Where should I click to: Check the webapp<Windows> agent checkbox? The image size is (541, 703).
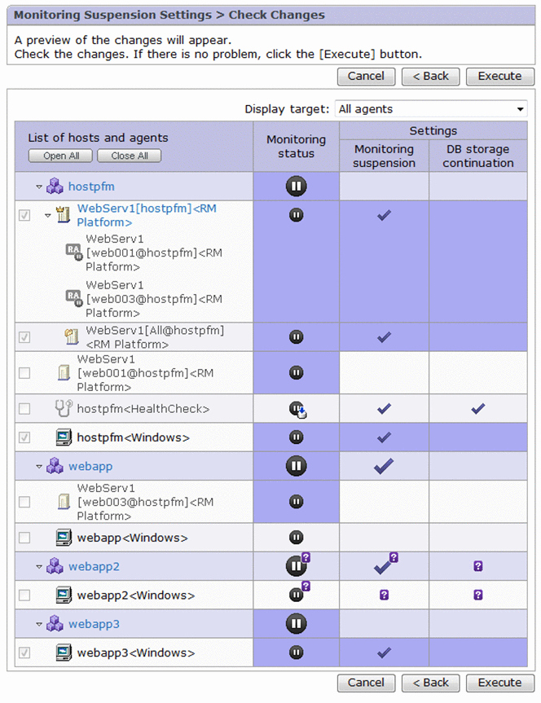coord(24,538)
